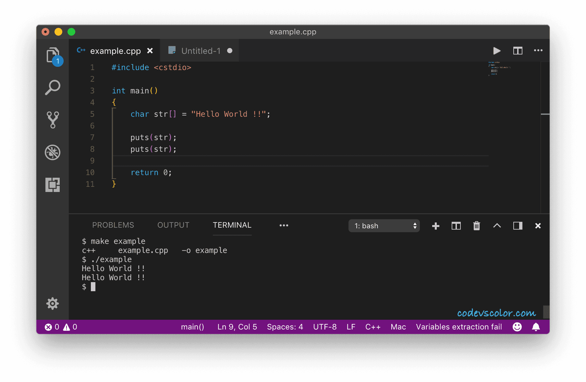Click the C++ language mode in status bar
The image size is (586, 382).
click(x=372, y=327)
